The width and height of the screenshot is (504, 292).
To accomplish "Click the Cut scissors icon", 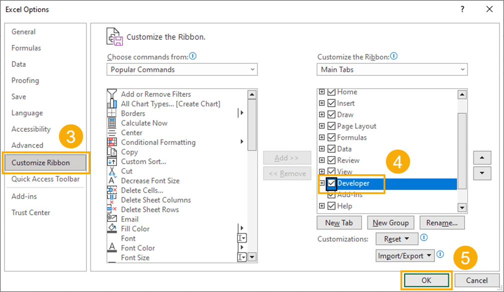I will (x=112, y=171).
